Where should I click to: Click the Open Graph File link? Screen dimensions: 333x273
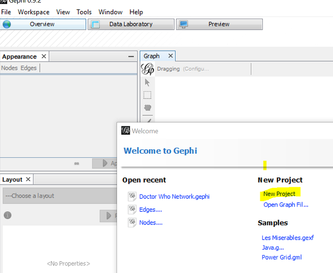[x=286, y=205]
